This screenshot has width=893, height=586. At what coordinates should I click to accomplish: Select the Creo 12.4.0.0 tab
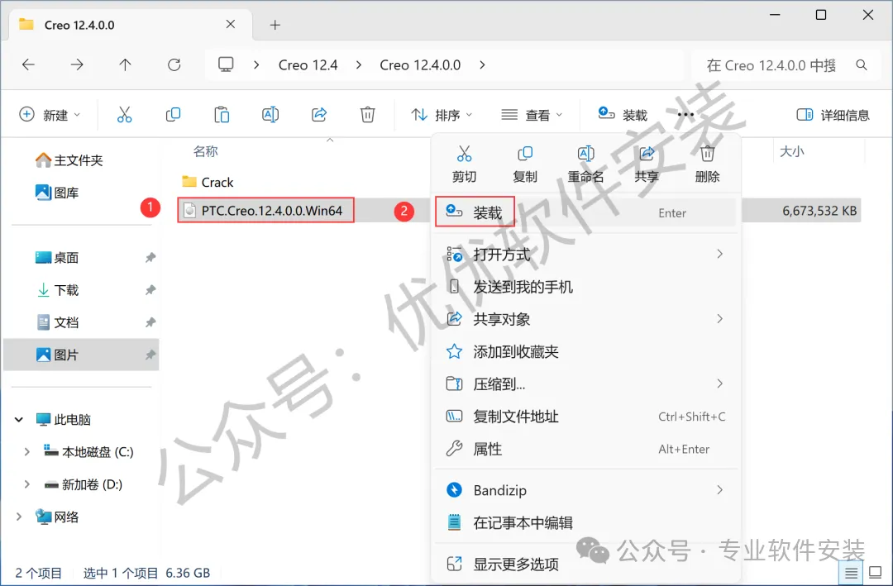[131, 25]
